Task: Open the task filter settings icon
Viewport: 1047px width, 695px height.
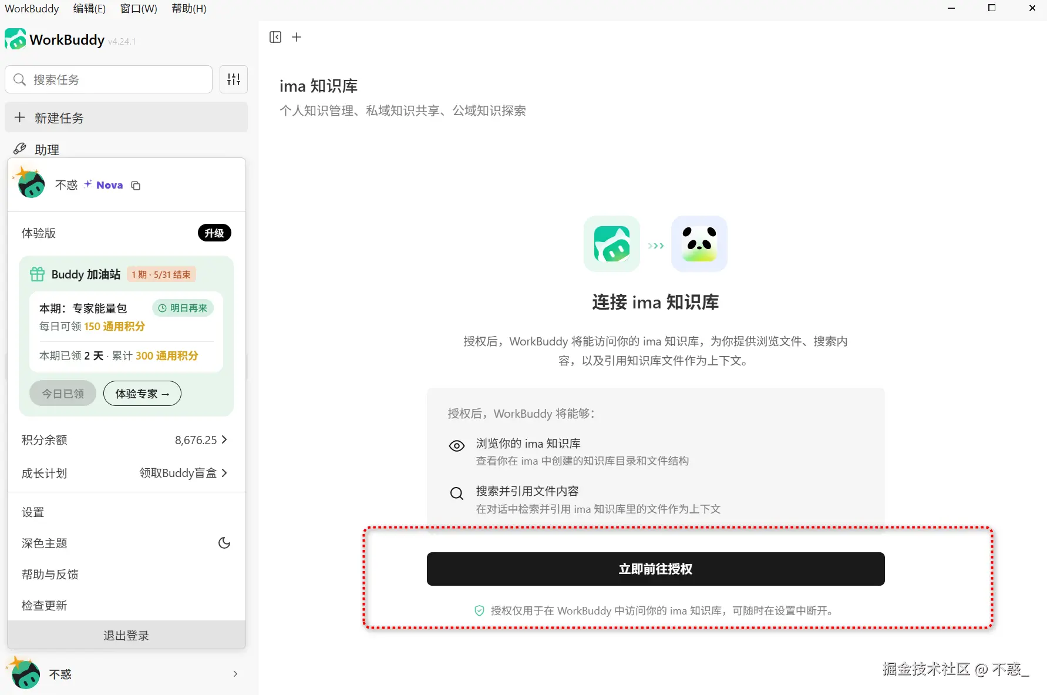Action: click(x=234, y=79)
